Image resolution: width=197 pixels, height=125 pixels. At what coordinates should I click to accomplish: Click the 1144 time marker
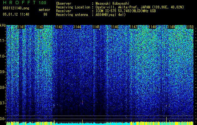tap(77, 27)
